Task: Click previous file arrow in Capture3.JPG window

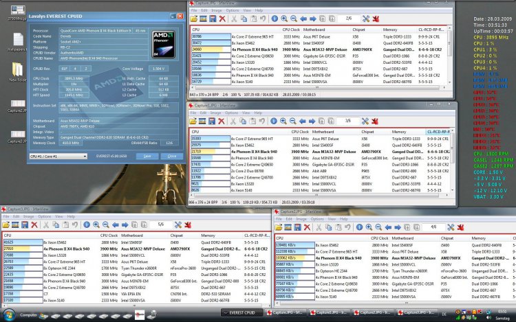Action: [116, 225]
